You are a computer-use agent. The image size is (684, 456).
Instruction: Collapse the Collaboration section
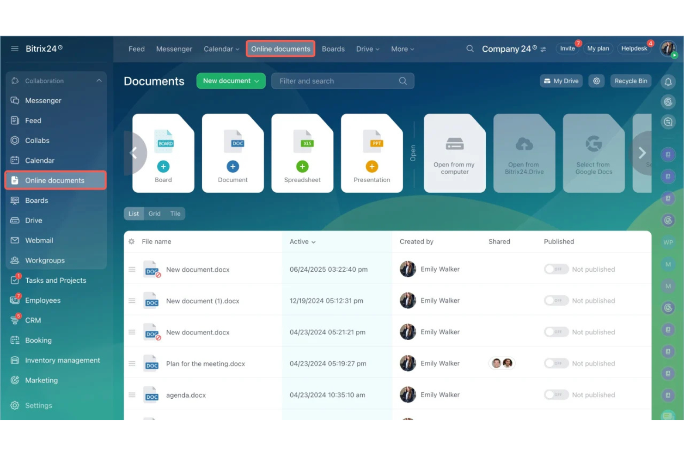click(99, 81)
